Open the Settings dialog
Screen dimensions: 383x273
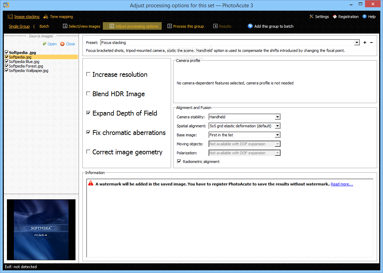point(322,17)
